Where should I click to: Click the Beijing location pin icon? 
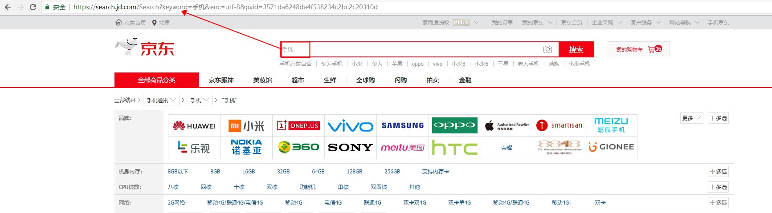(x=154, y=22)
